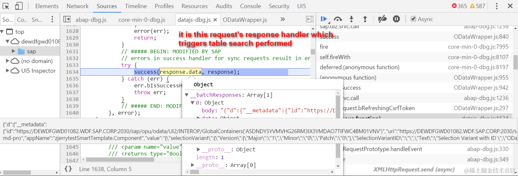Collapse the top frame tree node
The image size is (518, 176).
click(2, 31)
